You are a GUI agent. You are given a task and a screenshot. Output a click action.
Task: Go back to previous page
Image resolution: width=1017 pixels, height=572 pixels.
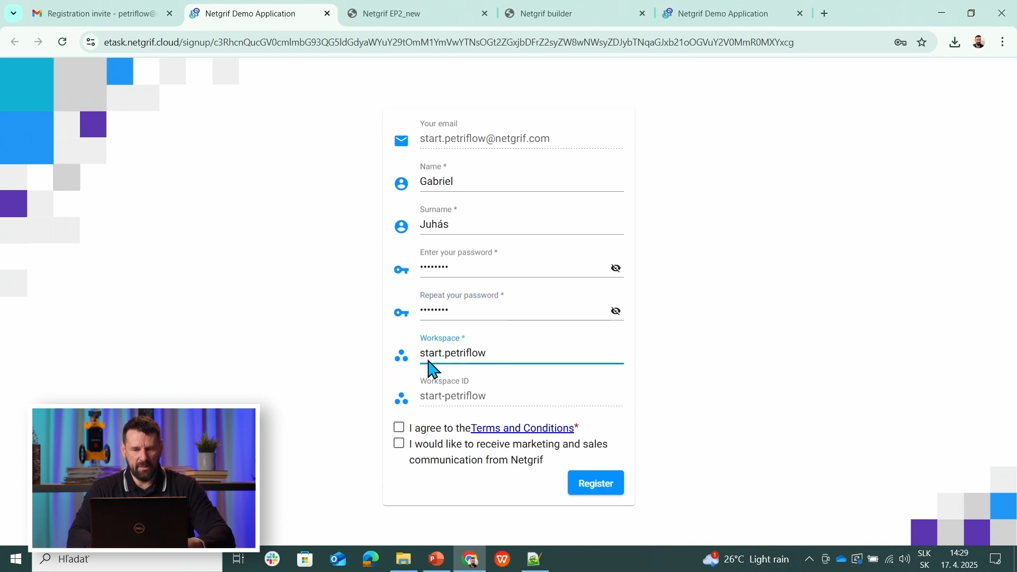coord(15,42)
